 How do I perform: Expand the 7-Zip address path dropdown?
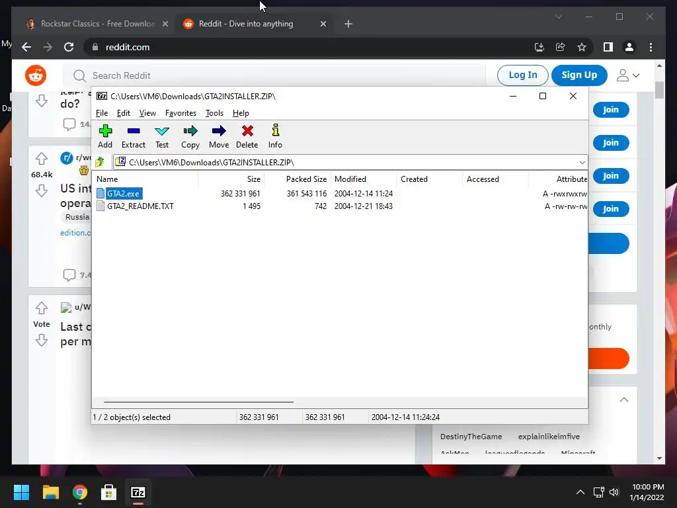(x=582, y=163)
